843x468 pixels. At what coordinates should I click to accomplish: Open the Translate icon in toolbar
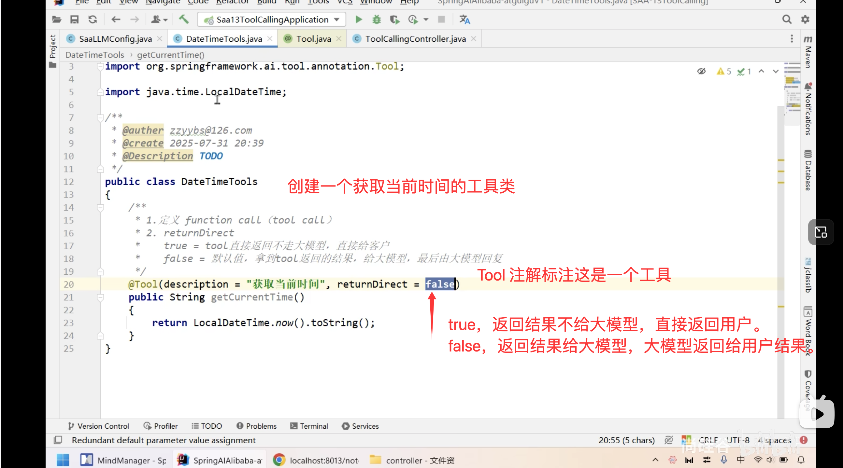coord(464,20)
